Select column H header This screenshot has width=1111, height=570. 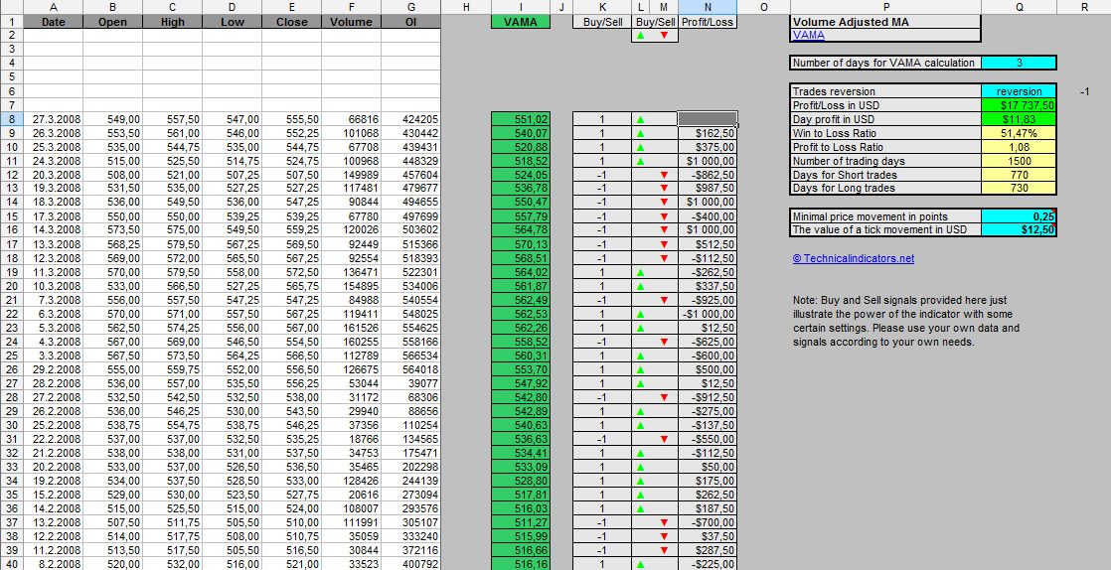(465, 7)
